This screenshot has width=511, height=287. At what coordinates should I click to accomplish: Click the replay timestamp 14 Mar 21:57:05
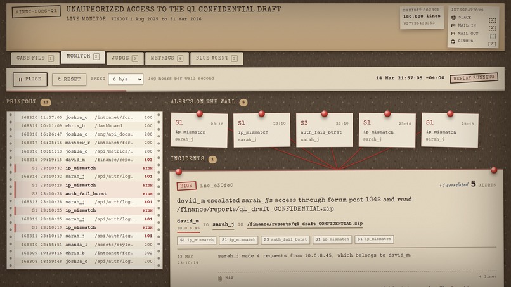[x=410, y=78]
